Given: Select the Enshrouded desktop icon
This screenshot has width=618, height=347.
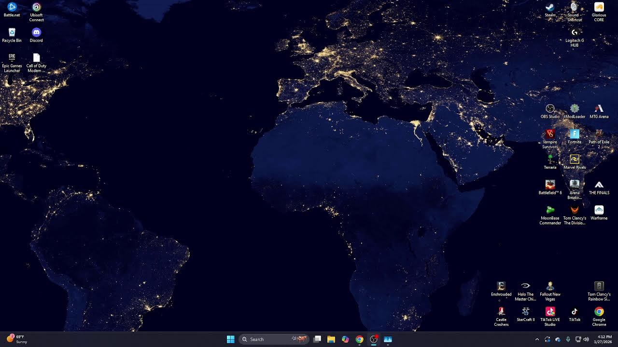Looking at the screenshot, I should [x=501, y=289].
